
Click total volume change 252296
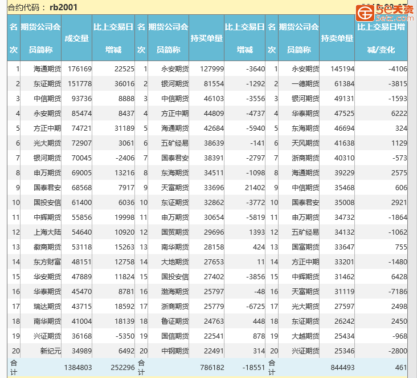coord(122,368)
